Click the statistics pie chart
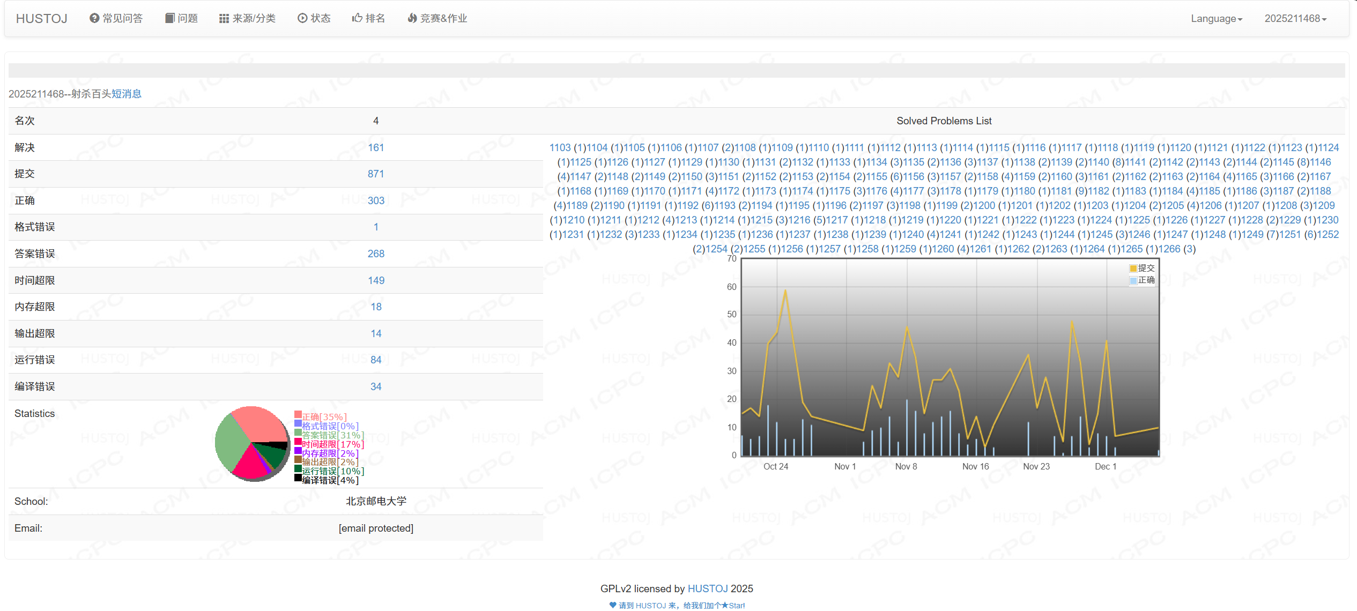 [x=252, y=443]
